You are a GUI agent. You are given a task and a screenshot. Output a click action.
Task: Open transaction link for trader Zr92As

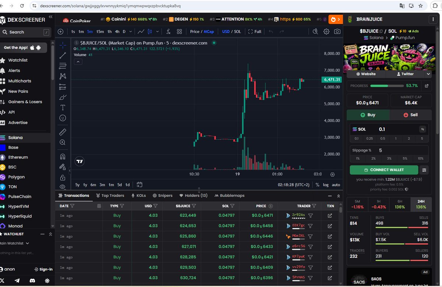pyautogui.click(x=330, y=216)
